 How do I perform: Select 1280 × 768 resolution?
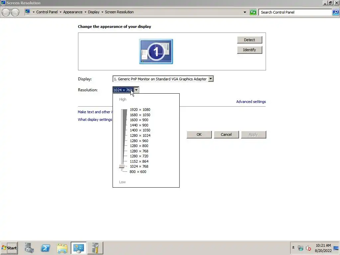[139, 151]
